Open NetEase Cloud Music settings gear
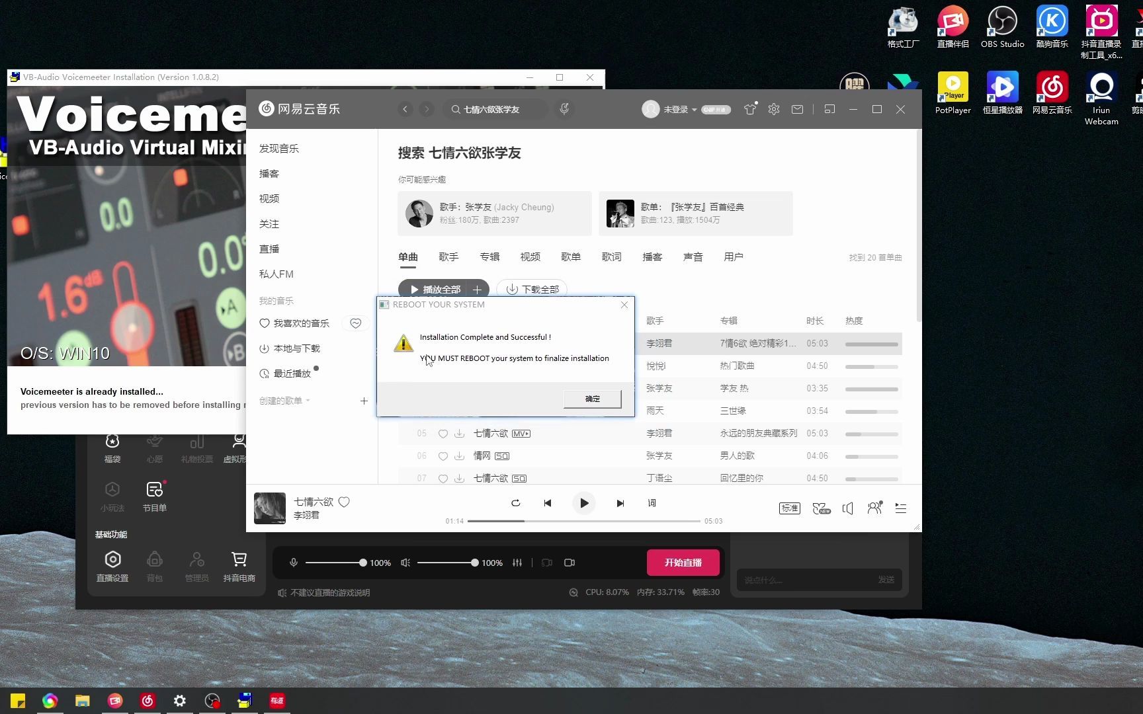 click(x=774, y=109)
